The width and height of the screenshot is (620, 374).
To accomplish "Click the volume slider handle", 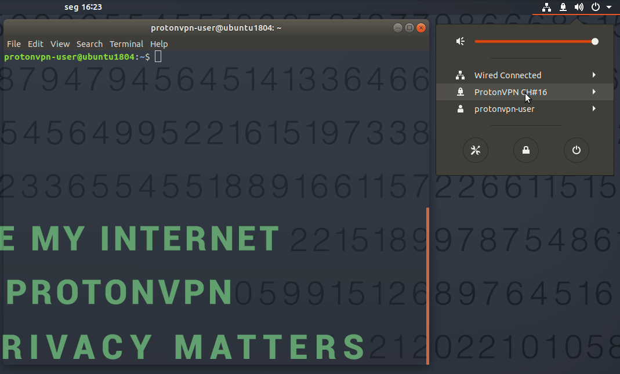I will (x=594, y=42).
